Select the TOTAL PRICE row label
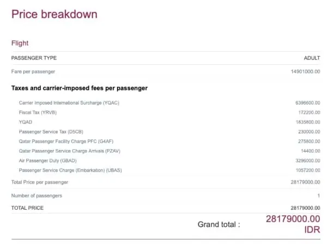 point(27,208)
